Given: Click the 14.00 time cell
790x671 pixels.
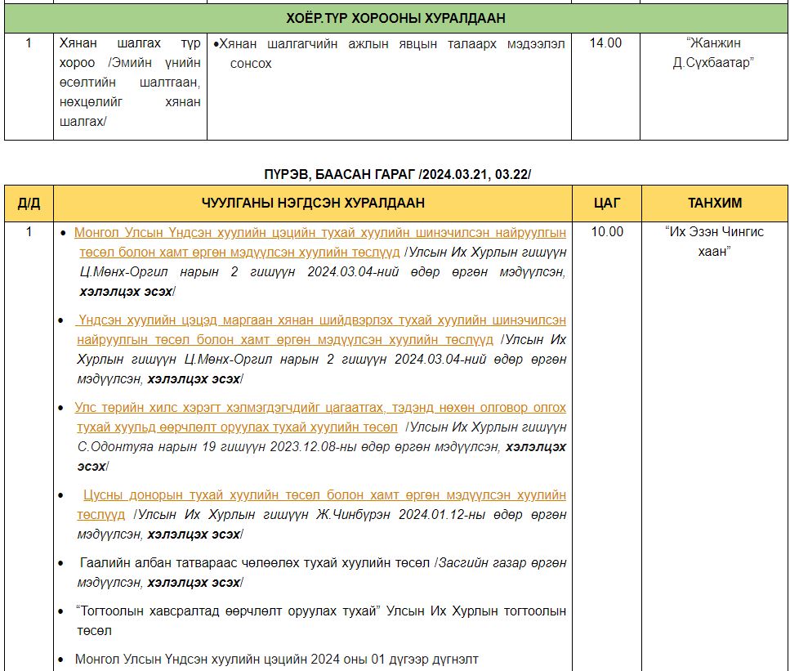Looking at the screenshot, I should tap(605, 43).
